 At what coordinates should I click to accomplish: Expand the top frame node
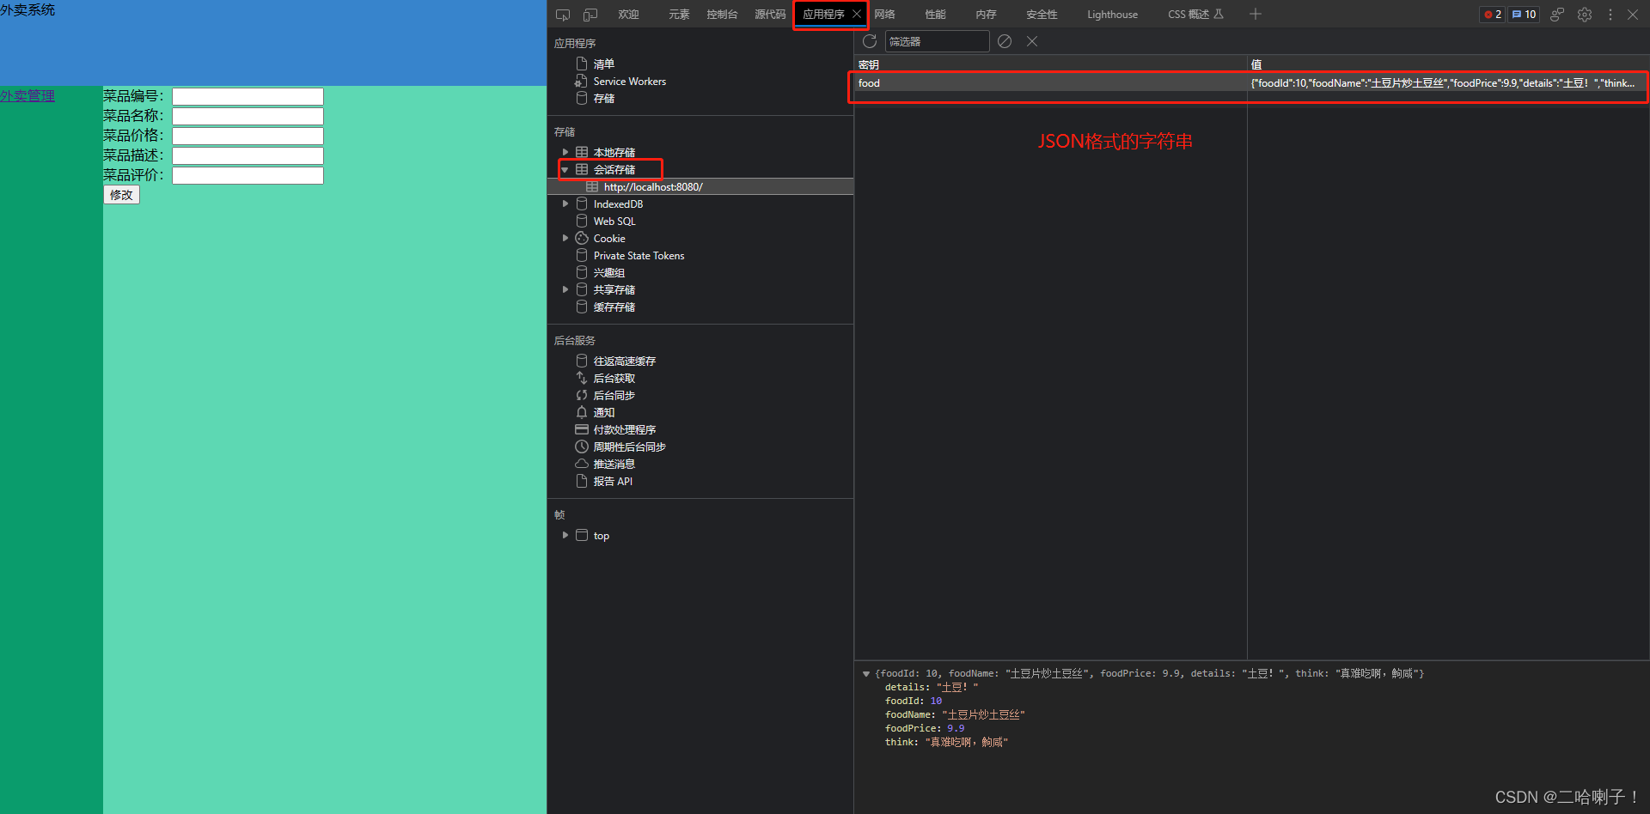tap(565, 535)
